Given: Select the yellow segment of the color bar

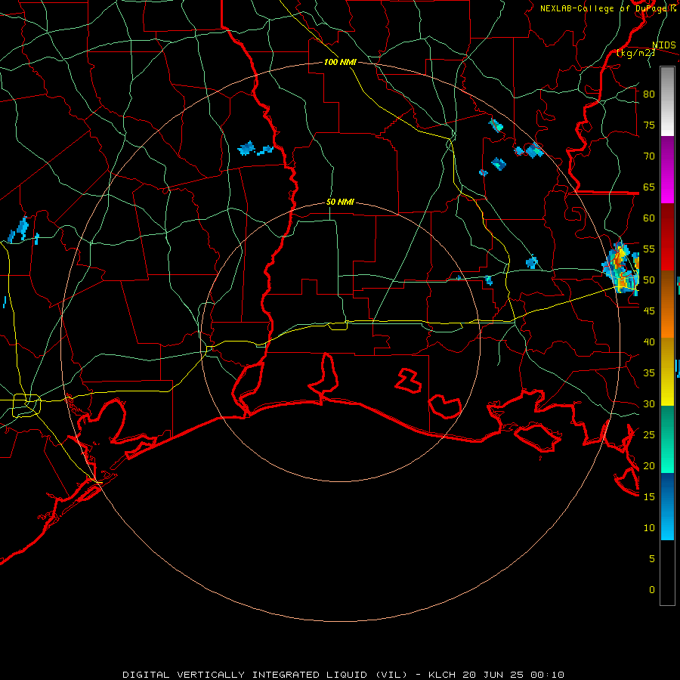Looking at the screenshot, I should pyautogui.click(x=667, y=372).
